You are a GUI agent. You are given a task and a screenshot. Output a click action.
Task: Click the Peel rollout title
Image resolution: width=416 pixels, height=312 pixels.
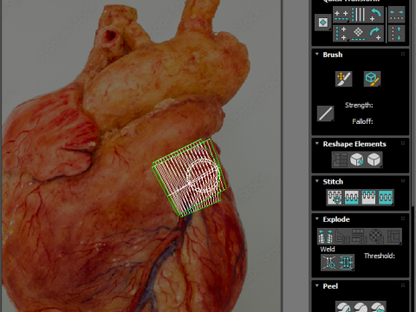pos(330,286)
